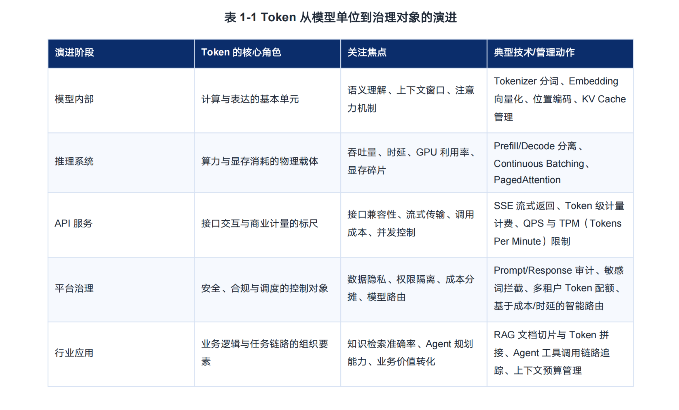The height and width of the screenshot is (410, 679).
Task: Click the '平台治理' row label
Action: tap(74, 288)
